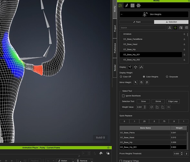Click the Grow selection button

click(143, 101)
